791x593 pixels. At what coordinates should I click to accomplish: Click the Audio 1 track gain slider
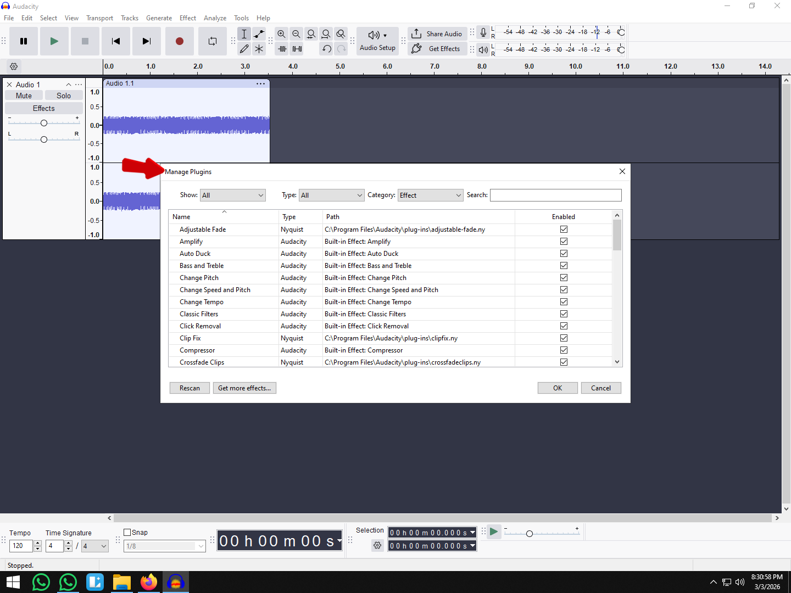pyautogui.click(x=44, y=123)
